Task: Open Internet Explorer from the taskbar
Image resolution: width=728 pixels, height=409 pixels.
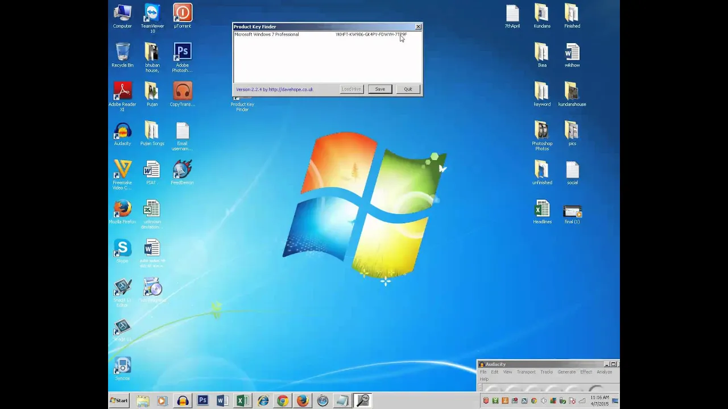Action: [263, 401]
